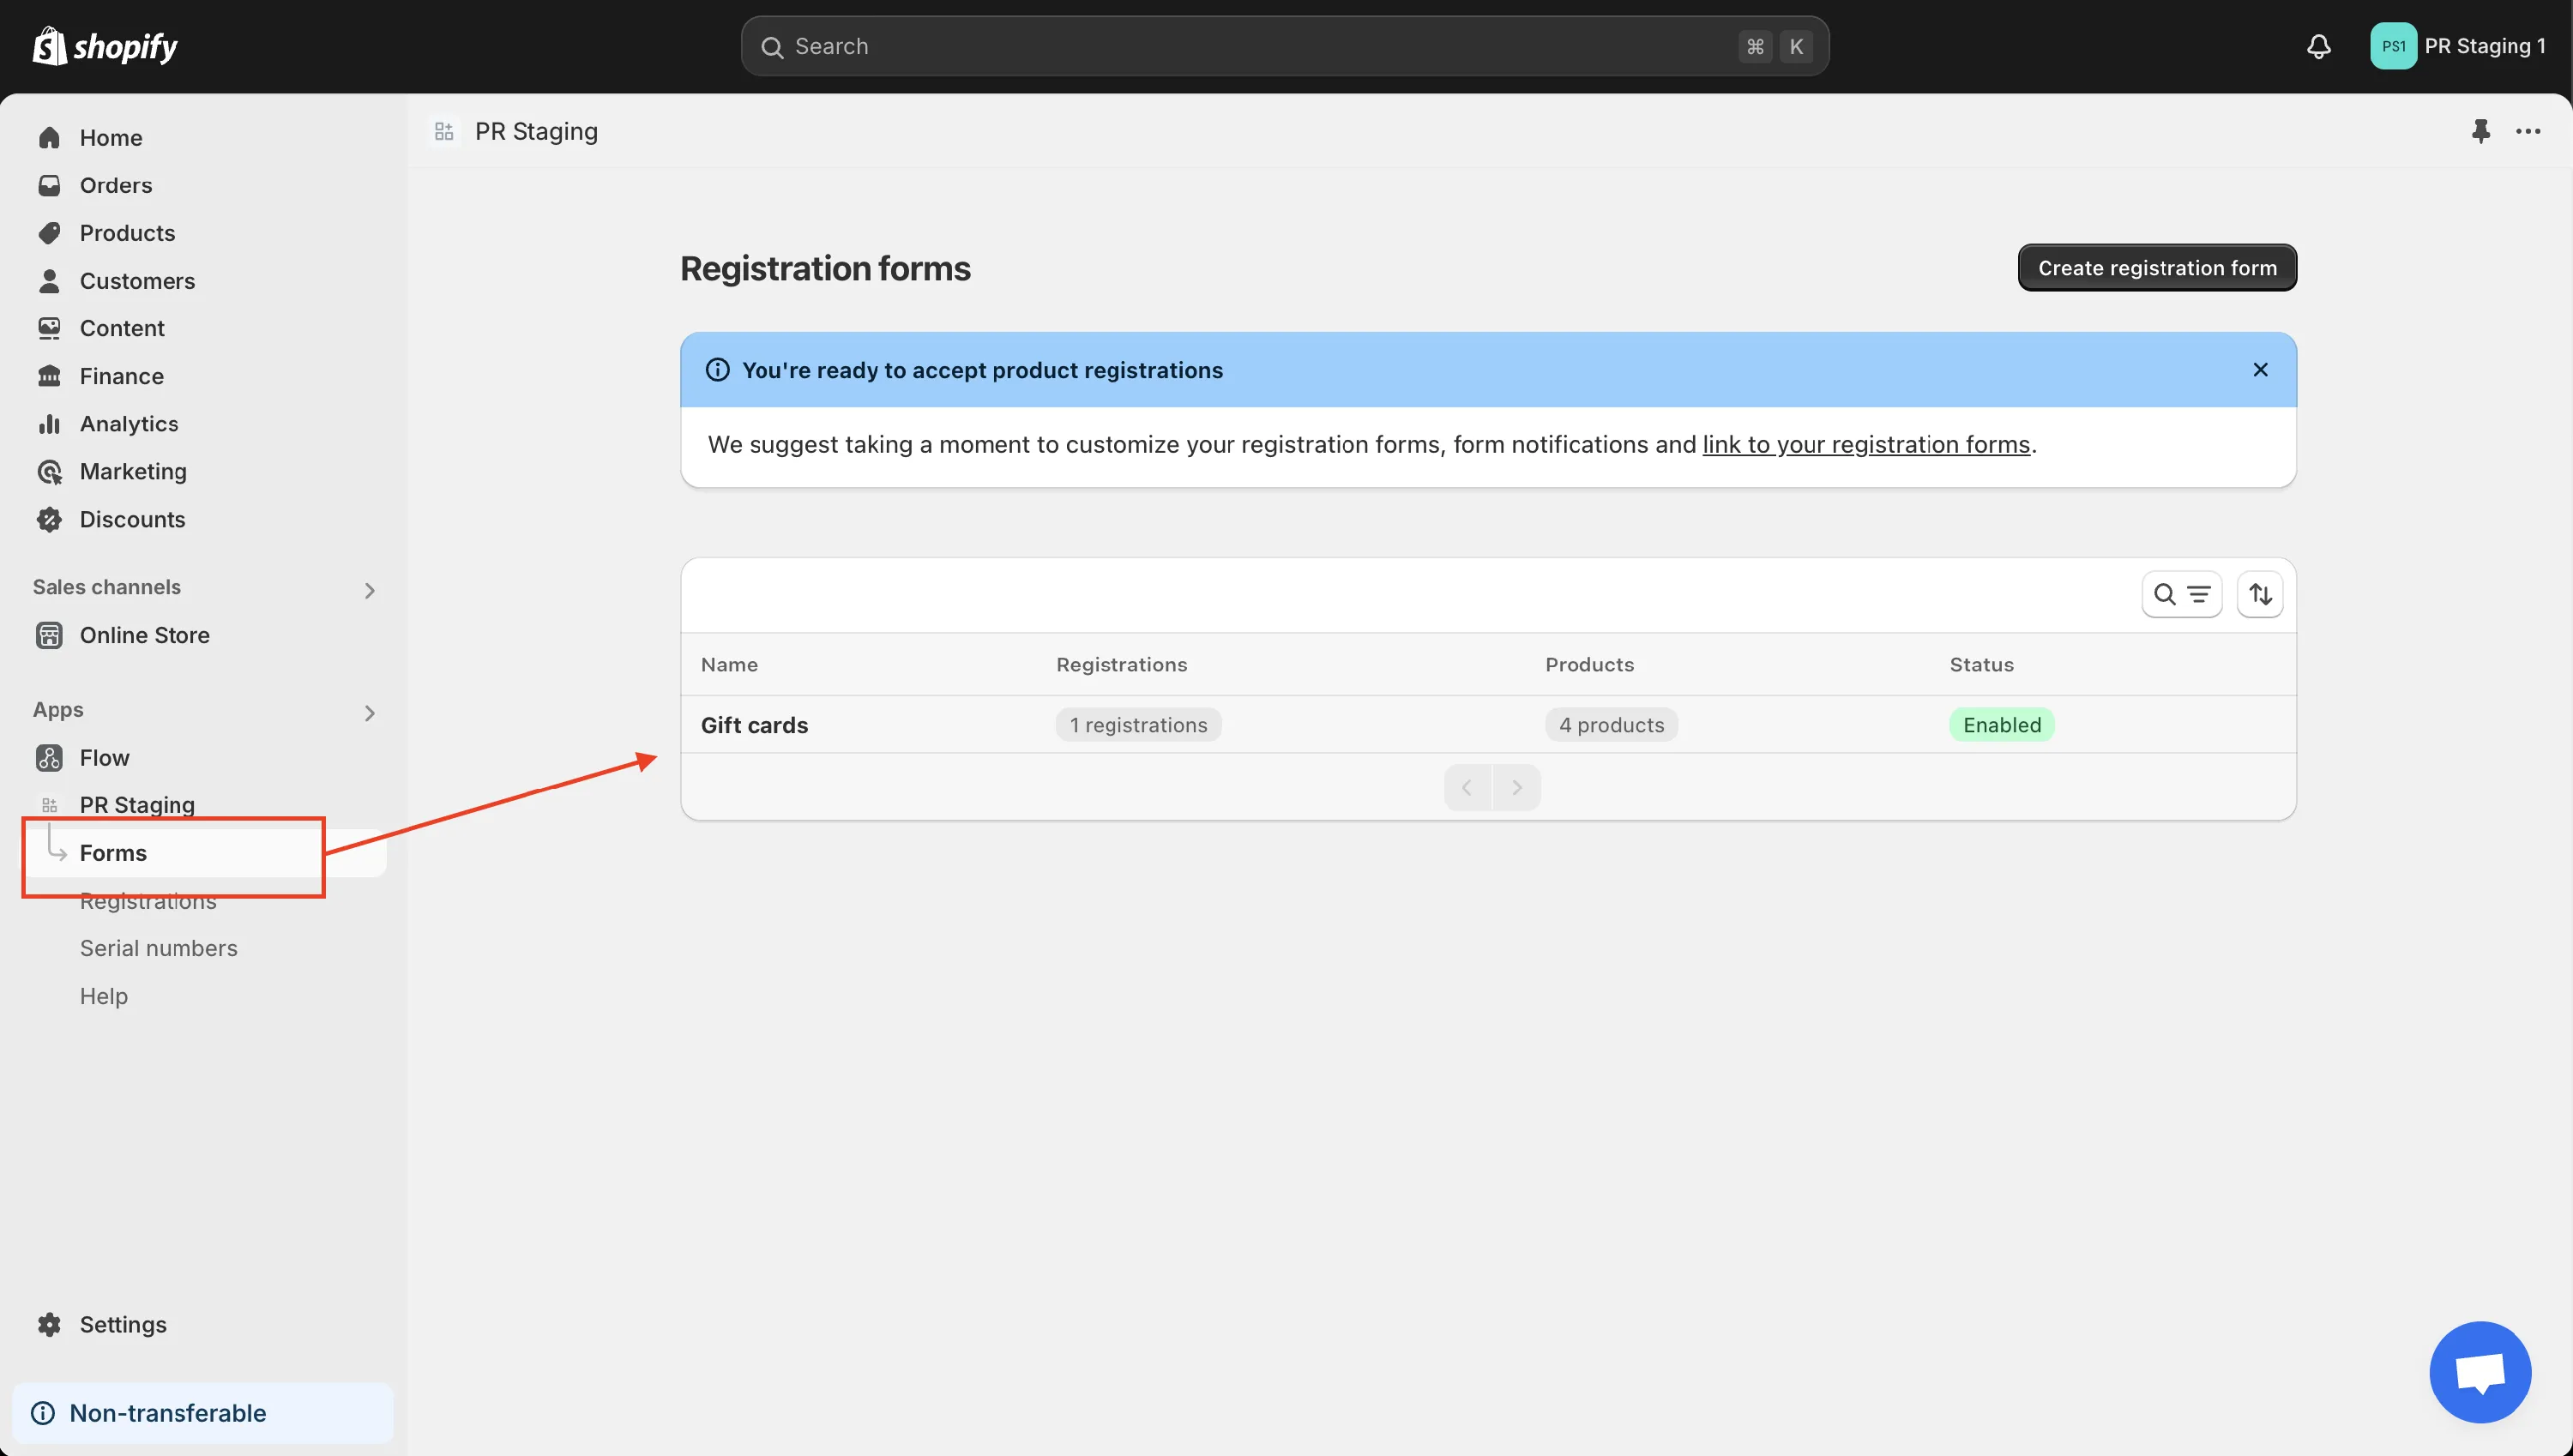
Task: Click the Marketing target icon
Action: pos(49,472)
